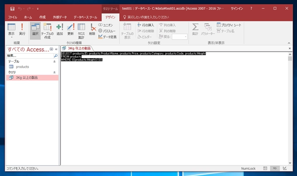
Task: Click the Undo arrow icon
Action: pyautogui.click(x=20, y=9)
